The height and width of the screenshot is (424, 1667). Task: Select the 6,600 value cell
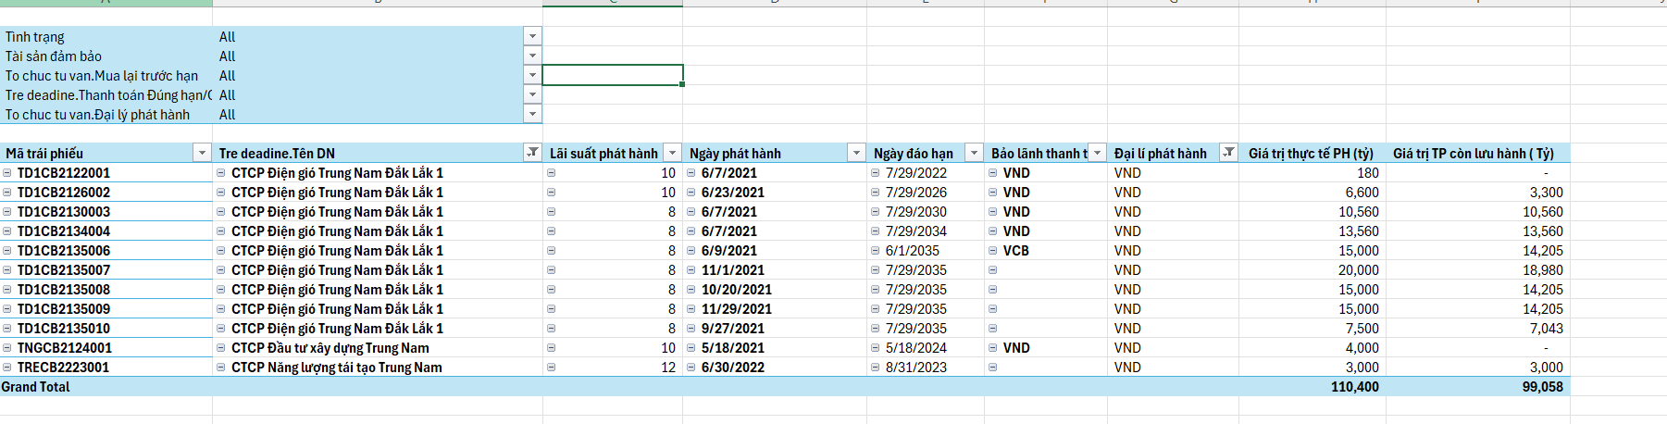tap(1312, 193)
